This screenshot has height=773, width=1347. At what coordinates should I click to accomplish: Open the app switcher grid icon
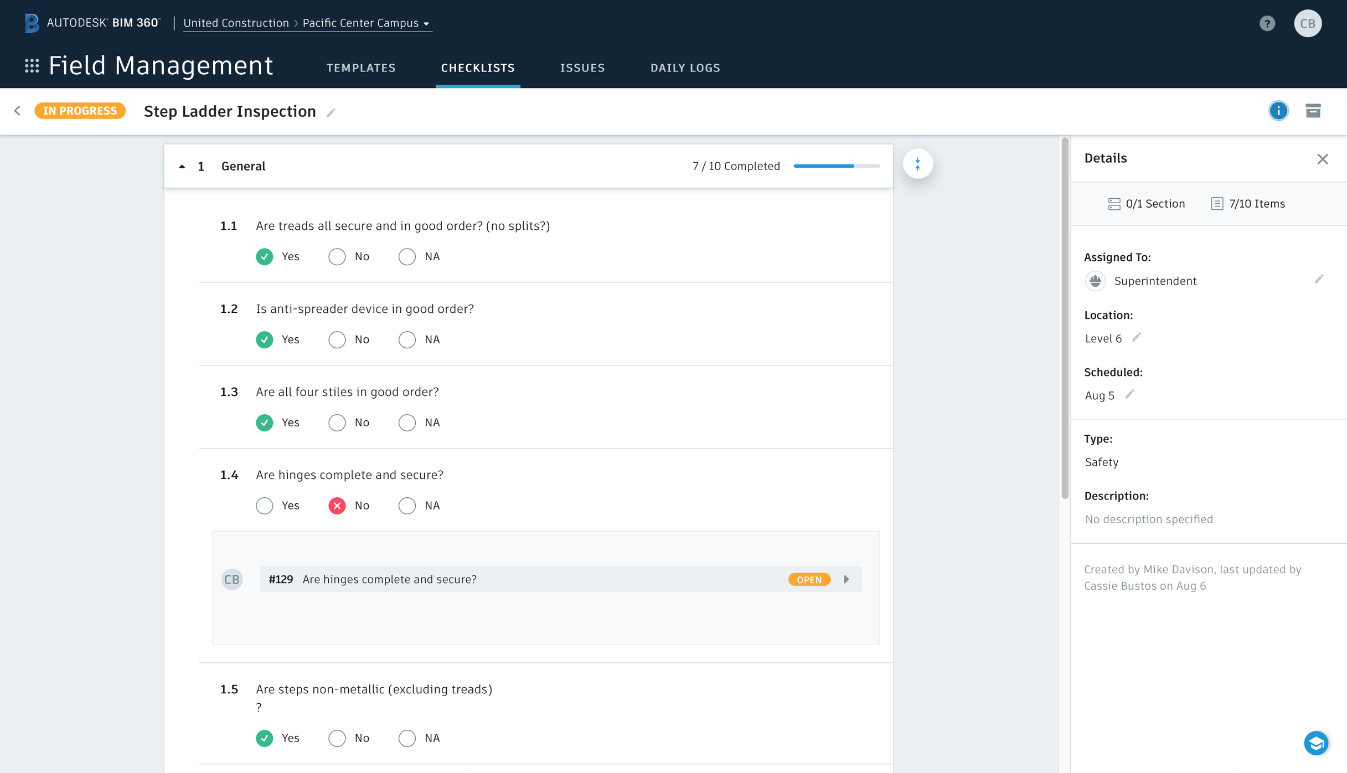point(32,66)
